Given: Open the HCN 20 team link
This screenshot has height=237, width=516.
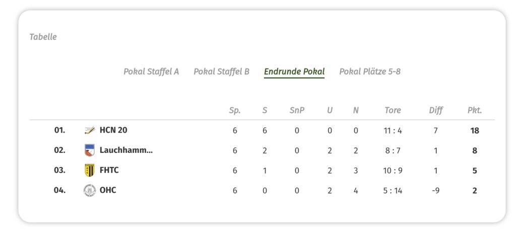Looking at the screenshot, I should (x=113, y=130).
